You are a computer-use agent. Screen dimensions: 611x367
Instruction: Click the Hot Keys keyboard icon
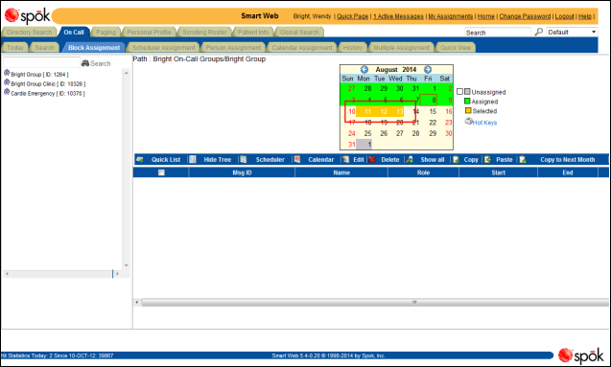click(468, 121)
